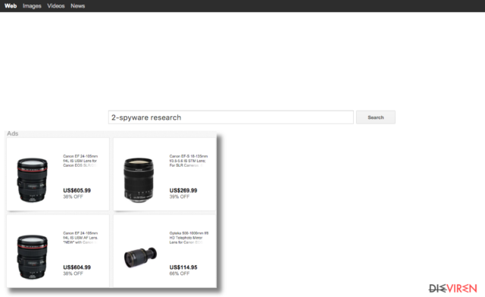Click the search query input field
This screenshot has height=297, width=485.
(230, 117)
